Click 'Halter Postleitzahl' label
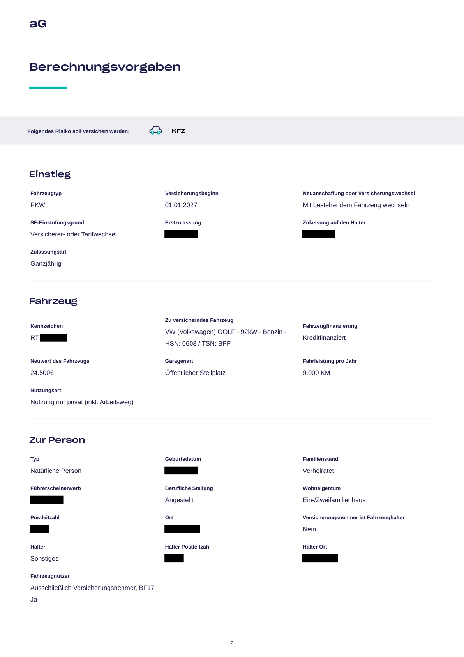This screenshot has height=657, width=464. tap(188, 547)
